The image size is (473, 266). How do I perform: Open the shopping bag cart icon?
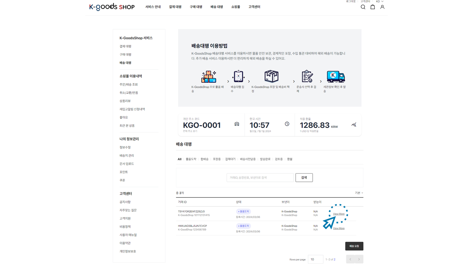coord(372,7)
